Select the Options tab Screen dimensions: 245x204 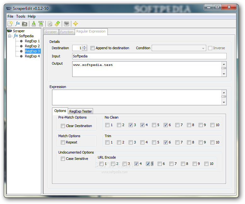pos(60,111)
